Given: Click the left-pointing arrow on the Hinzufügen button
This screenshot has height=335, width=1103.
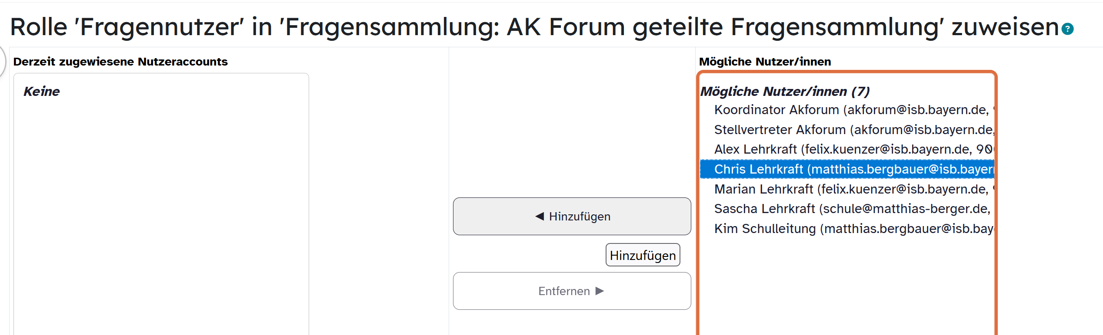Looking at the screenshot, I should (x=540, y=216).
